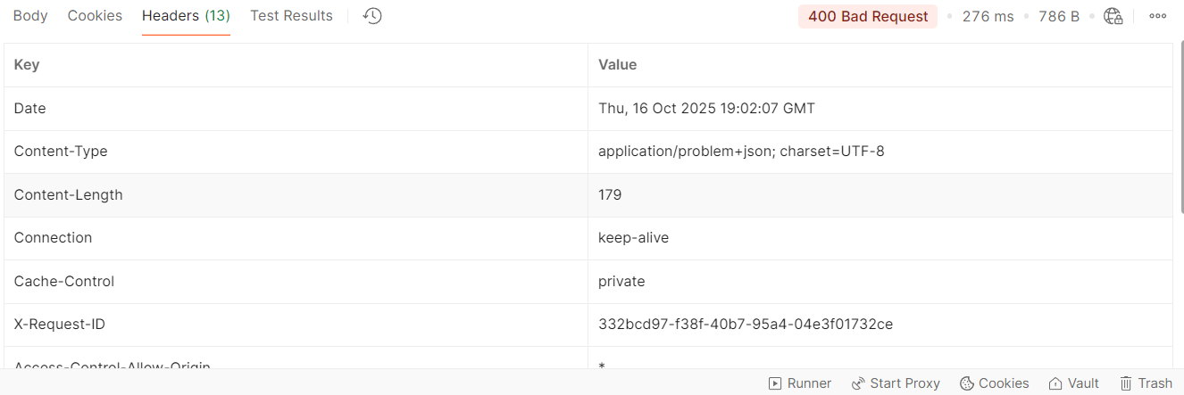Switch to the response Cookies tab
This screenshot has height=395, width=1184.
click(95, 16)
